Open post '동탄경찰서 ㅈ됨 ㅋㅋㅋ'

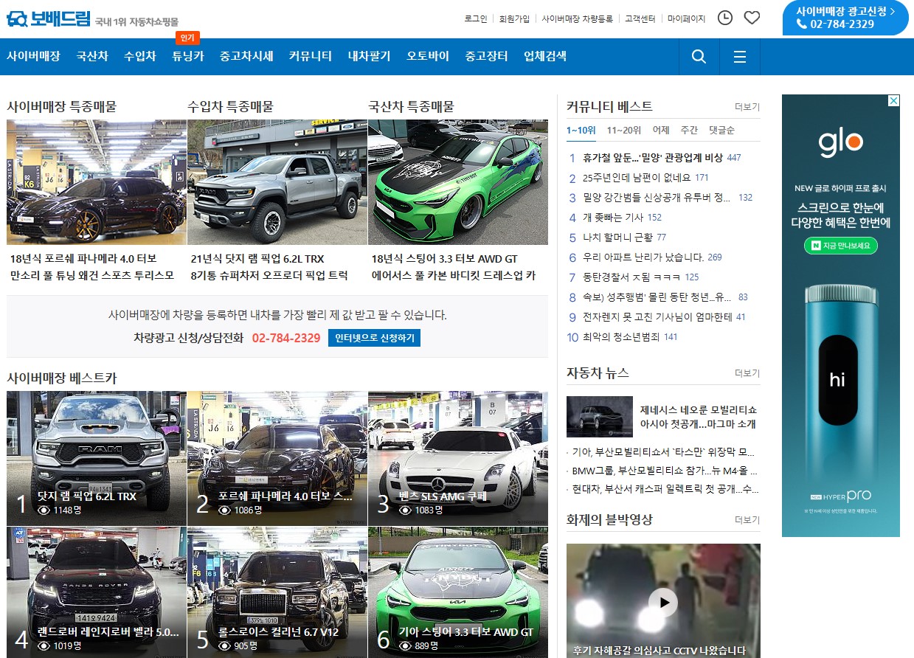[632, 277]
